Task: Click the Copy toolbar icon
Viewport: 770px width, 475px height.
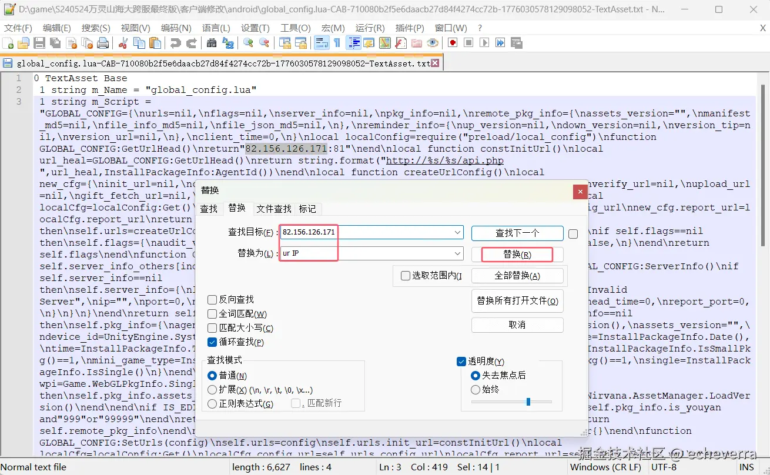Action: click(x=139, y=43)
